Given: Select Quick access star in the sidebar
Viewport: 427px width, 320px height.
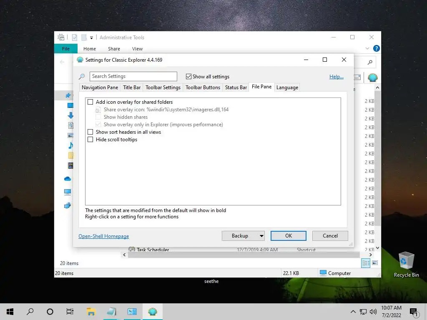Looking at the screenshot, I should tap(68, 95).
